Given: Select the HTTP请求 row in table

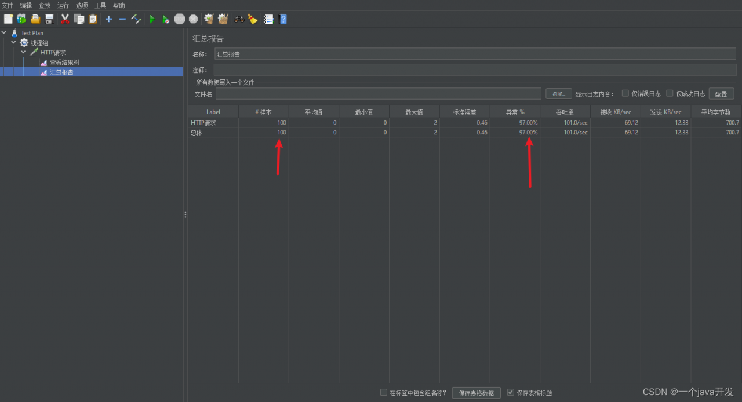Looking at the screenshot, I should 465,123.
